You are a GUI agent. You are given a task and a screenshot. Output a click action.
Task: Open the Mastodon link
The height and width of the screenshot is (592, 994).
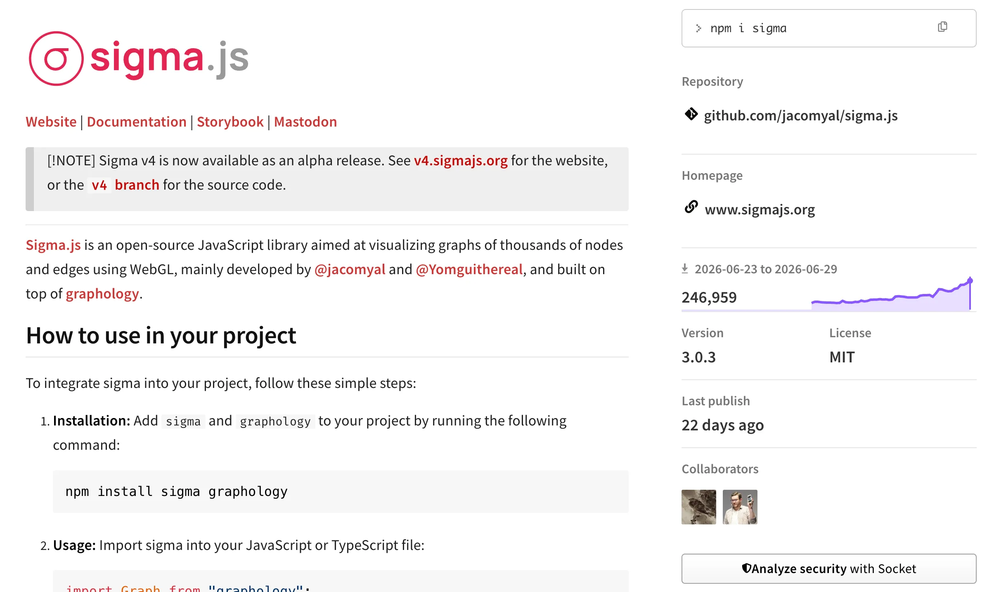[x=305, y=122]
